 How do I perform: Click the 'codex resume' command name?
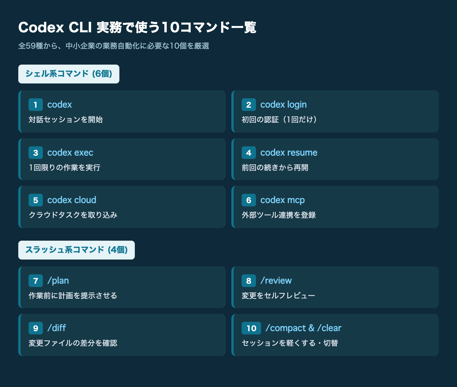pos(289,153)
